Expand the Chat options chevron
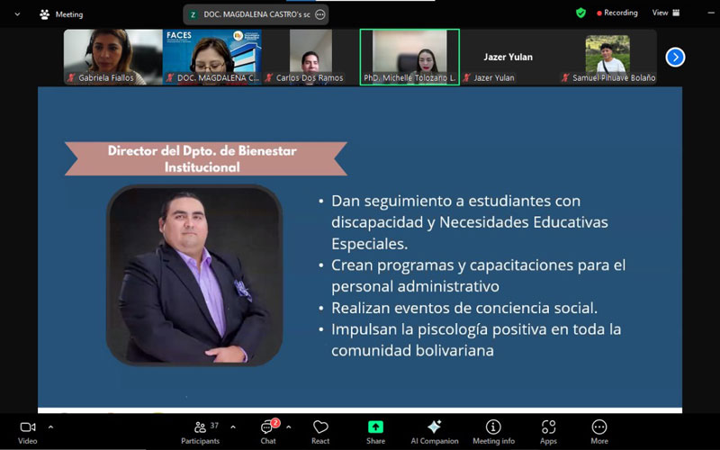 tap(288, 427)
